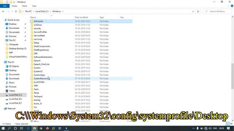Open the IMP folder in the sidebar
This screenshot has width=234, height=131.
click(x=11, y=52)
